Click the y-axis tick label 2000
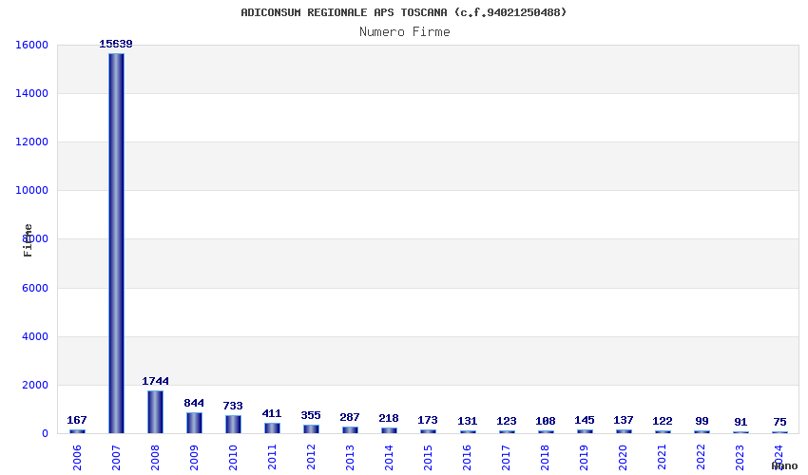 [x=35, y=386]
